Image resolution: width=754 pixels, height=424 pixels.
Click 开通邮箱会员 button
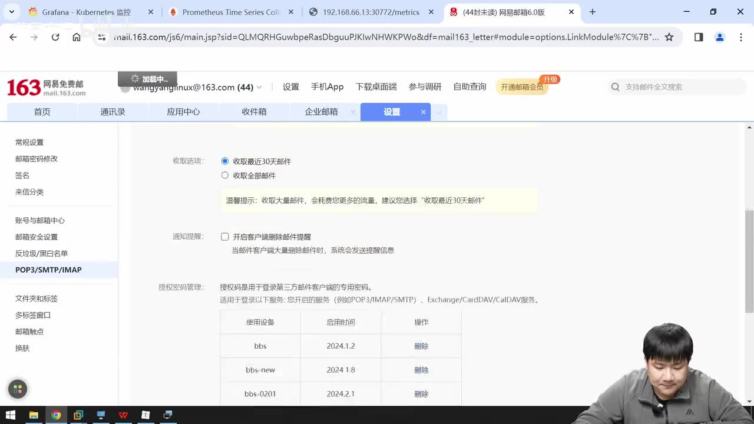[x=522, y=87]
